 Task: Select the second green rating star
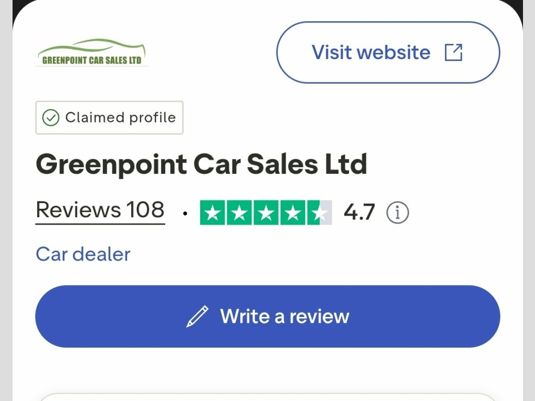click(239, 213)
